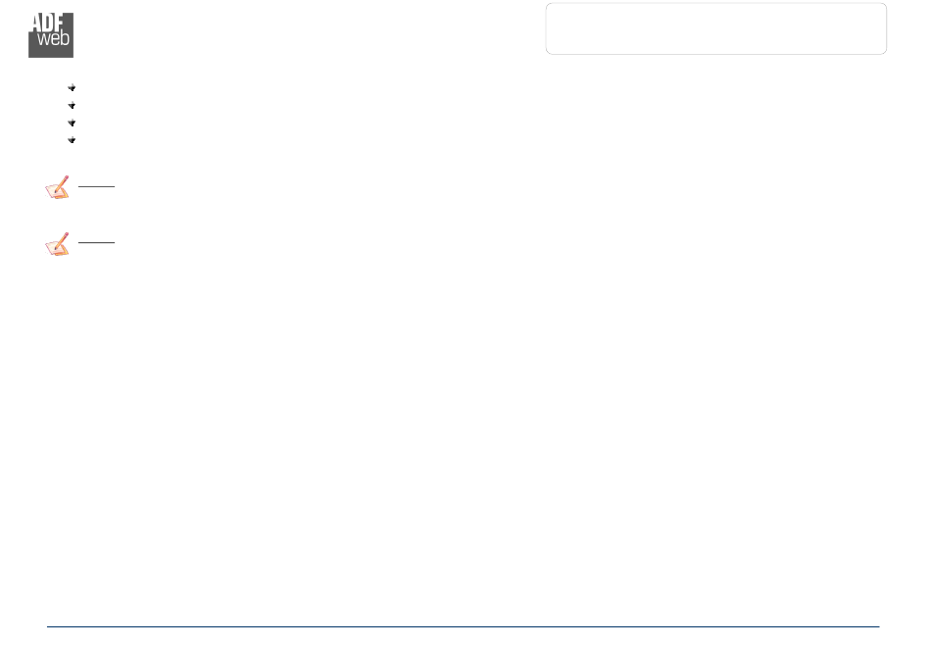Select the fourth arrow bullet marker
Viewport: 931px width, 646px height.
coord(72,140)
